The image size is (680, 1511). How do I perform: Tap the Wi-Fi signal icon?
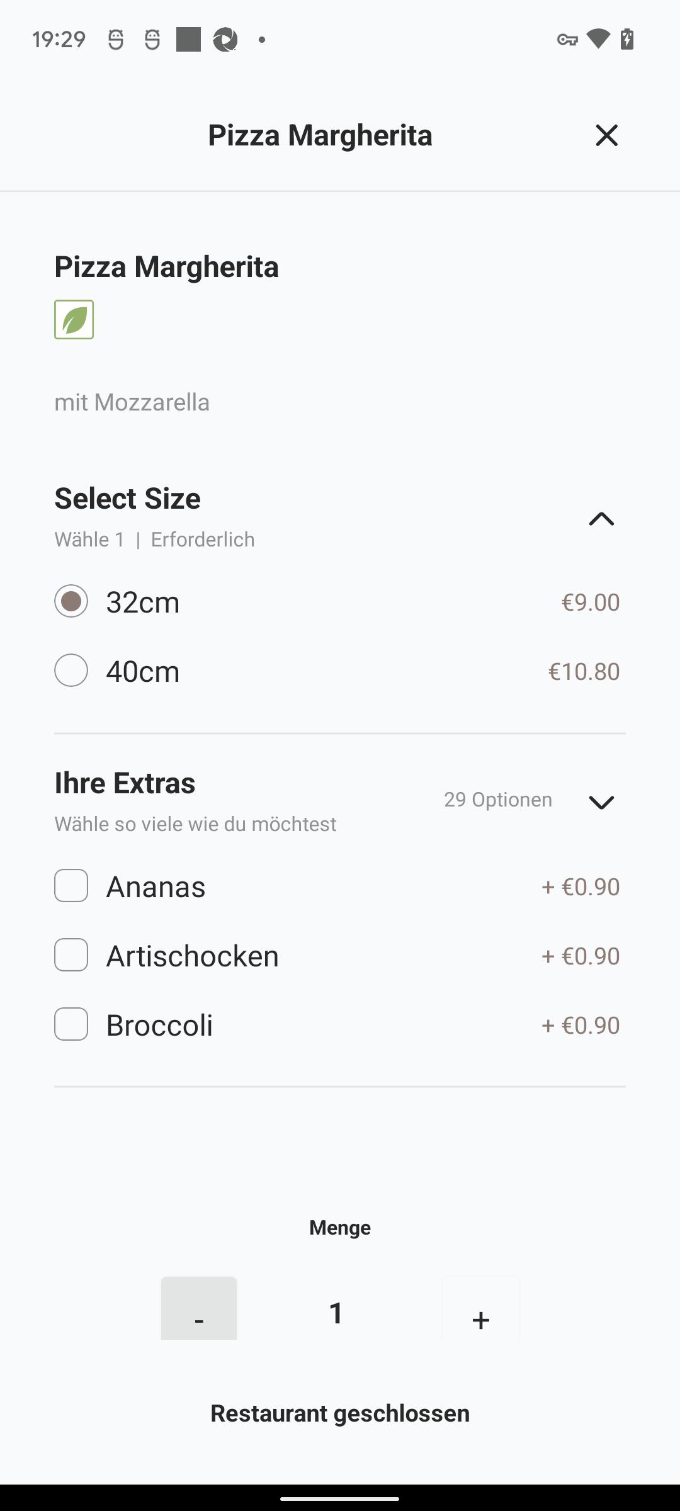pos(598,39)
